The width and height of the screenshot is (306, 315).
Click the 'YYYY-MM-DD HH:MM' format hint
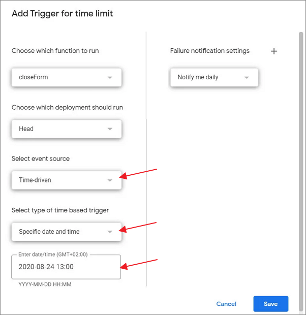point(45,285)
